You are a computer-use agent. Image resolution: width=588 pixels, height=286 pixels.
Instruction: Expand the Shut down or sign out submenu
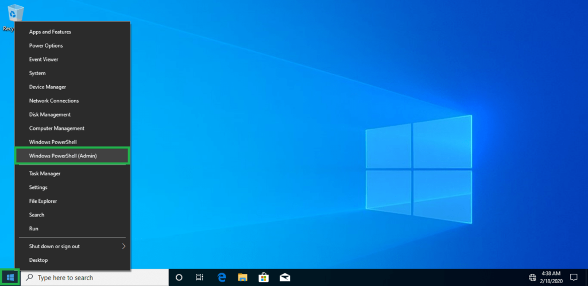[72, 246]
